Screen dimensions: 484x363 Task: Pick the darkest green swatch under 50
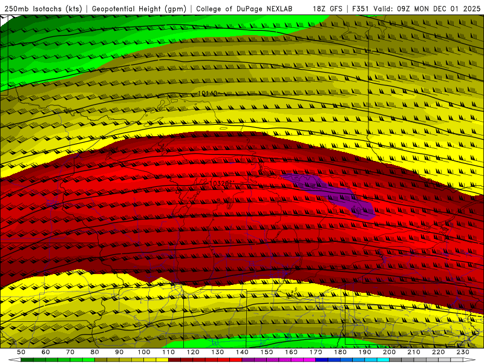coord(27,360)
